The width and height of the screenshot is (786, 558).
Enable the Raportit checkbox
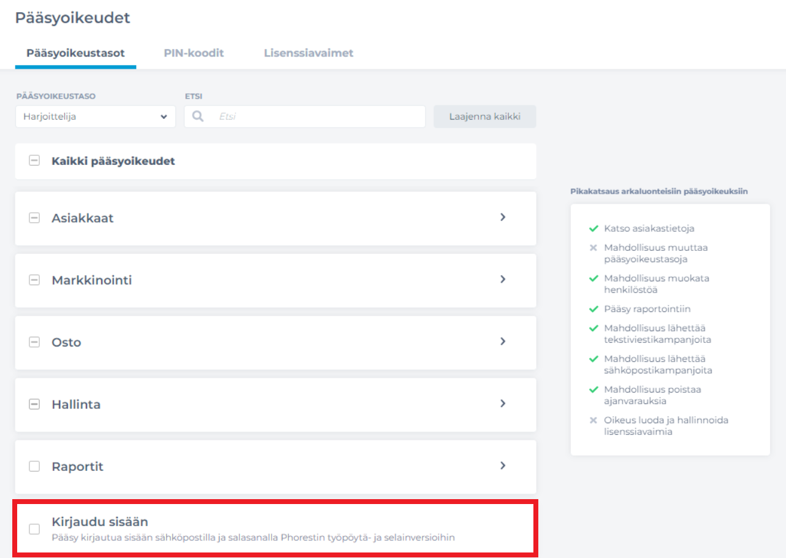click(x=34, y=467)
